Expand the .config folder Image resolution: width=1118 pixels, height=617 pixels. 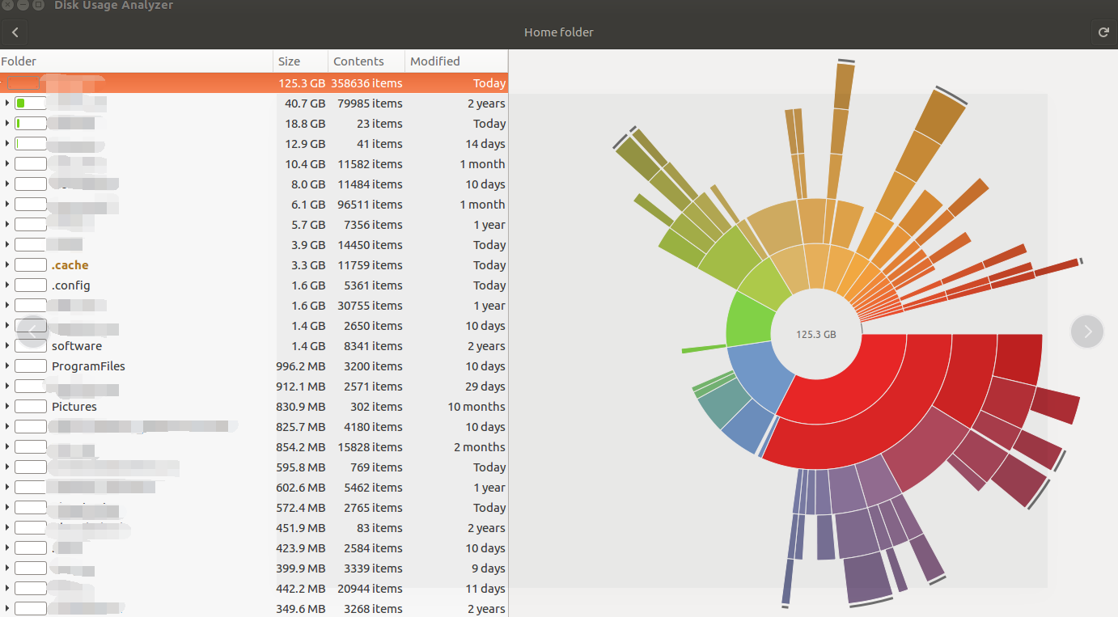(x=6, y=285)
